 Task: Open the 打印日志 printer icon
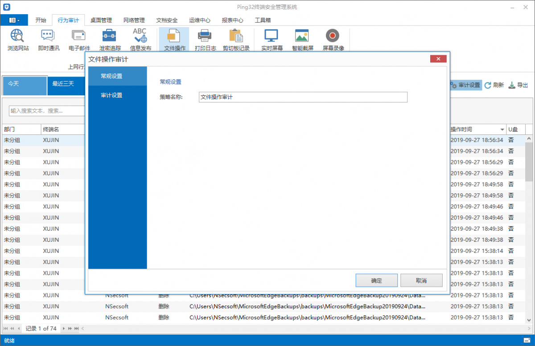point(205,40)
